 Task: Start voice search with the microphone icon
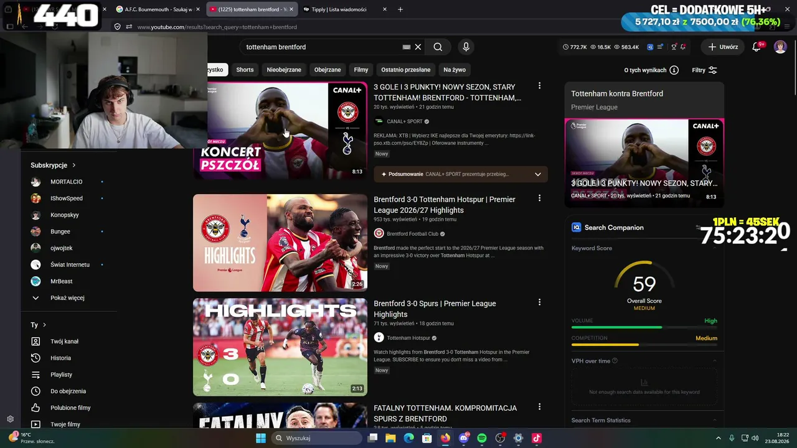click(466, 47)
